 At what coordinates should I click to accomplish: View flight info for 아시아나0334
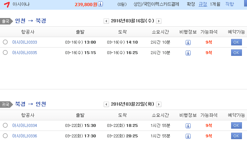click(x=188, y=126)
